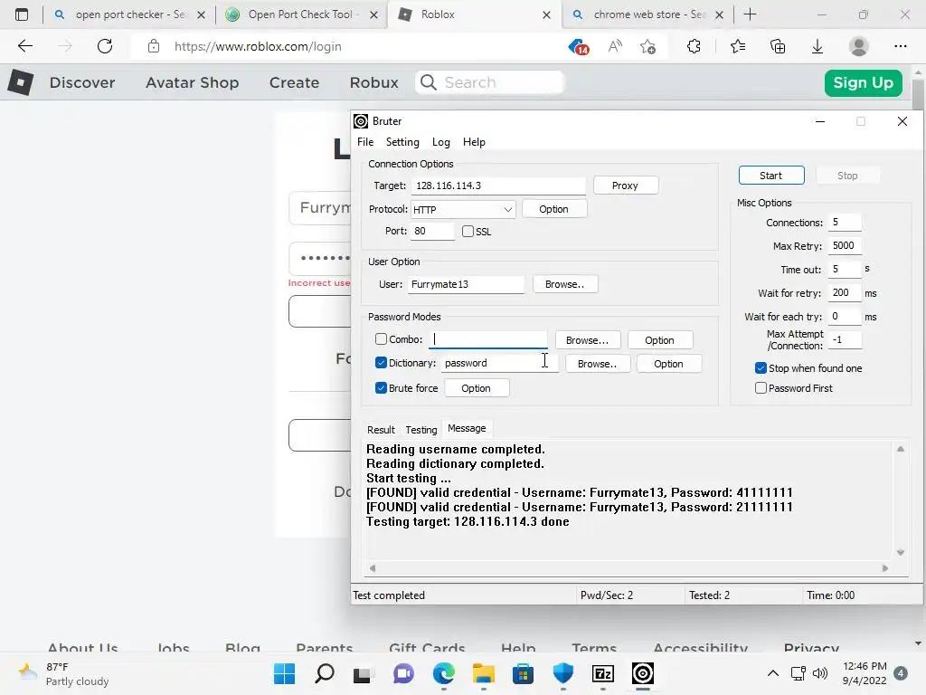The width and height of the screenshot is (926, 695).
Task: Uncheck the Dictionary checkbox
Action: [381, 363]
